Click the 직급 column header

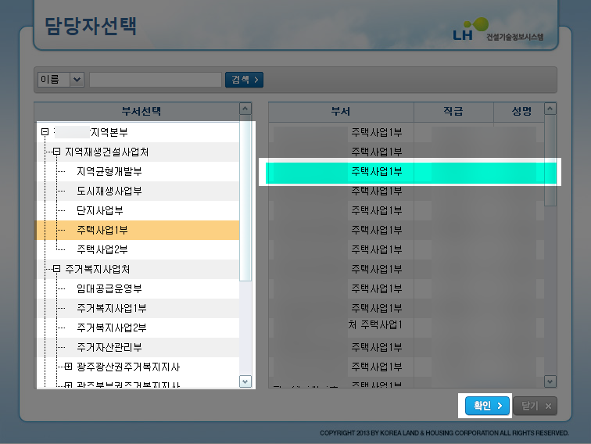[x=453, y=112]
